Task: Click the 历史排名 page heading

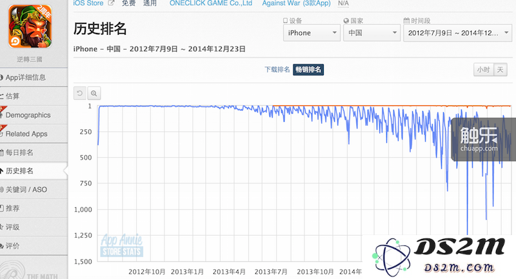Action: [x=100, y=28]
